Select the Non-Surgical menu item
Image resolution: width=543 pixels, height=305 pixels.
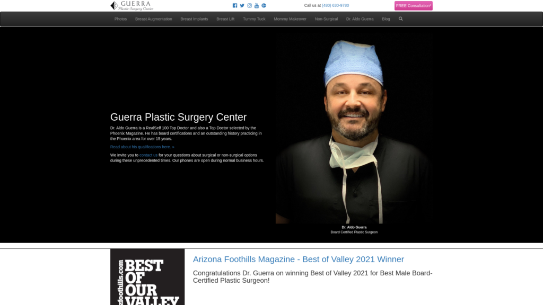pyautogui.click(x=326, y=19)
